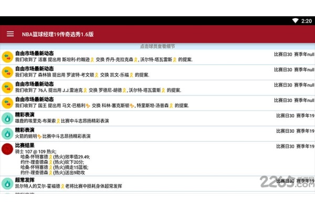The width and height of the screenshot is (315, 210).
Task: Click the date label of the 比赛结果 entry
Action: click(295, 146)
